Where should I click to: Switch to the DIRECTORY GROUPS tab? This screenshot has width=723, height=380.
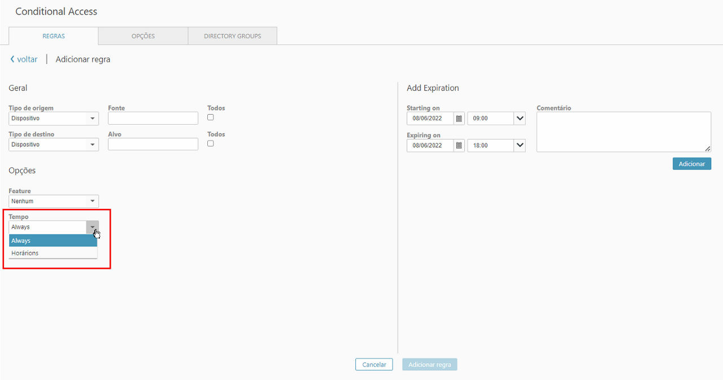point(233,36)
